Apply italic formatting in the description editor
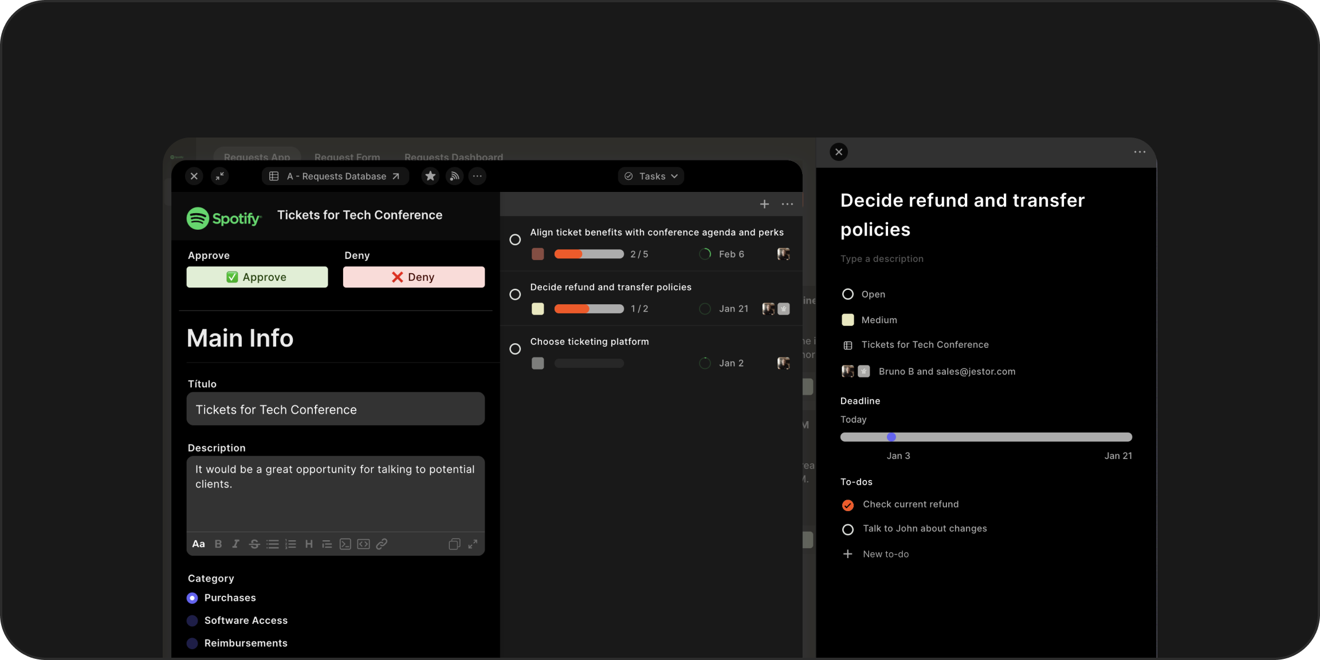 235,544
